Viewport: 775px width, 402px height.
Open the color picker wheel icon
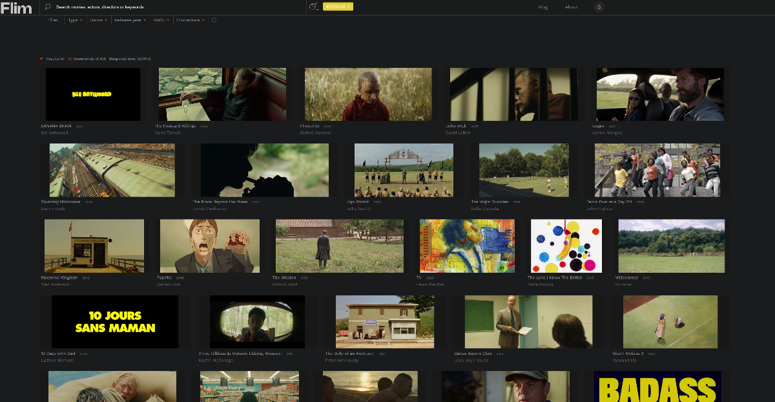pos(313,7)
